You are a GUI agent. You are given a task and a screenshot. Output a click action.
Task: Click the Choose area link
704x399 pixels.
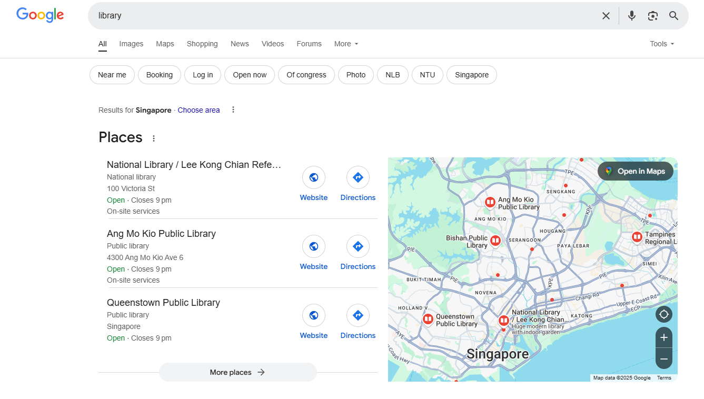199,110
